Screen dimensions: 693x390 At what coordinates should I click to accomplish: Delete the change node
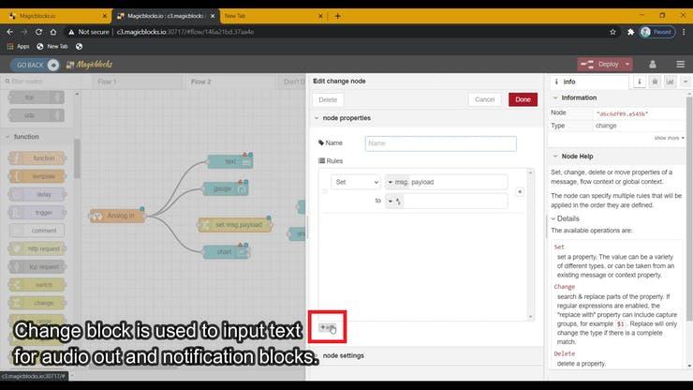click(328, 99)
